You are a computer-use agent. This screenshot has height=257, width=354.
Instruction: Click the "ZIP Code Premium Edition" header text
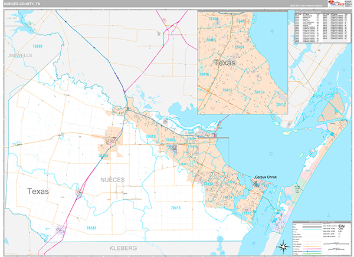coord(308,5)
